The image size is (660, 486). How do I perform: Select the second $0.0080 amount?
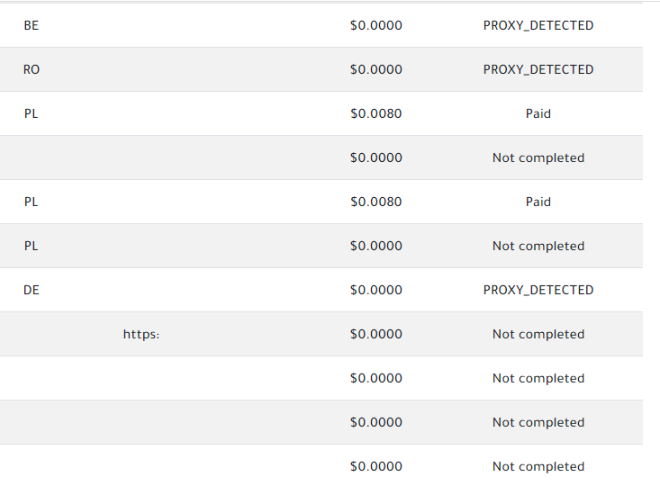376,202
